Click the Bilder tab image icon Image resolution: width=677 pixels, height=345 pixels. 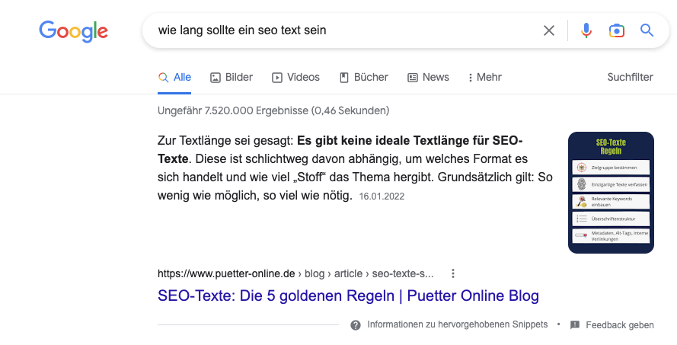215,78
